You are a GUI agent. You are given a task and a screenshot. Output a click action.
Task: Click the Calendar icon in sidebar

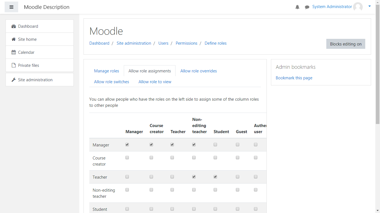click(14, 52)
